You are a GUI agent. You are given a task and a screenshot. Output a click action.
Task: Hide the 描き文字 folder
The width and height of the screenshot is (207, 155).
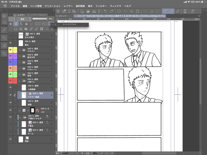(10, 56)
